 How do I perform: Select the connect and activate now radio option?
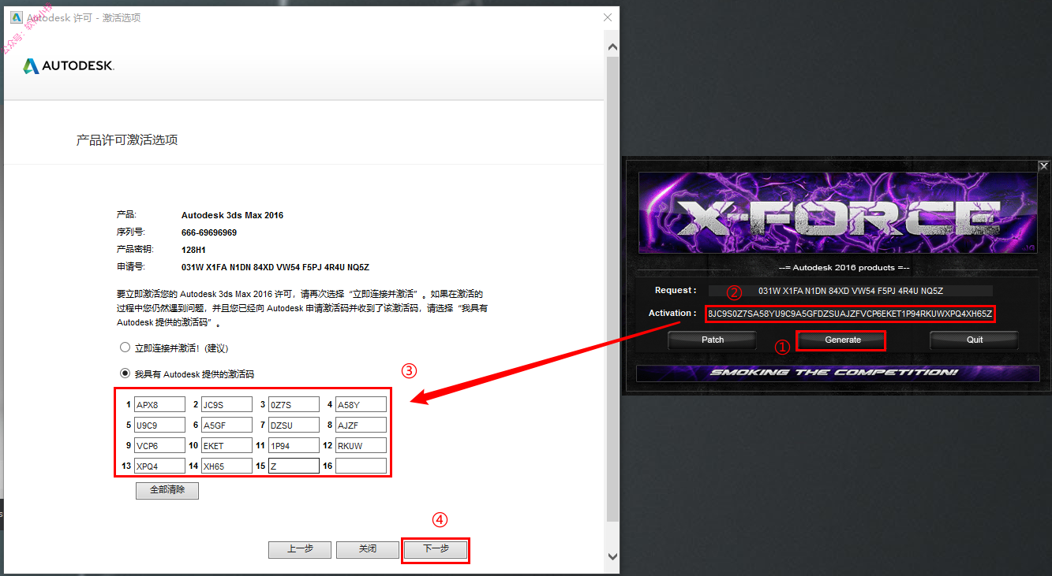coord(125,347)
